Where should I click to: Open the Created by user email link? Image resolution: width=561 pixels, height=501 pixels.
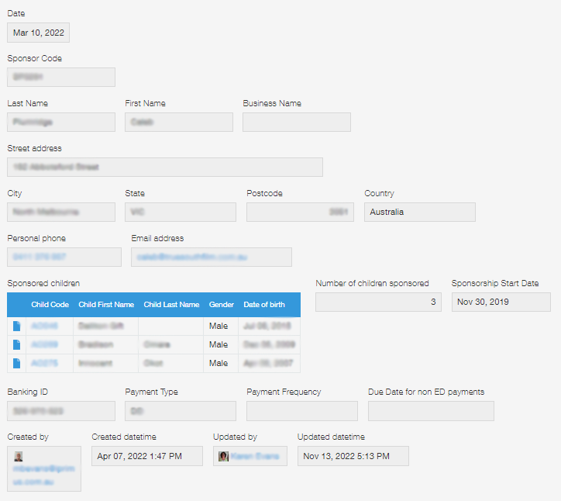click(x=43, y=475)
